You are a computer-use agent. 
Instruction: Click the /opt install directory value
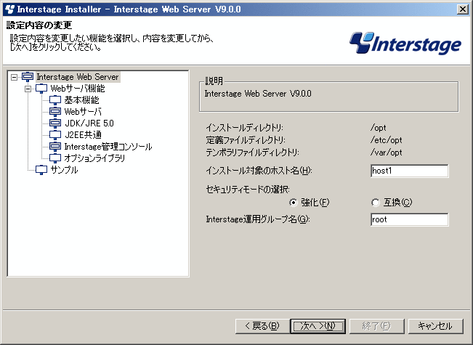coord(379,128)
